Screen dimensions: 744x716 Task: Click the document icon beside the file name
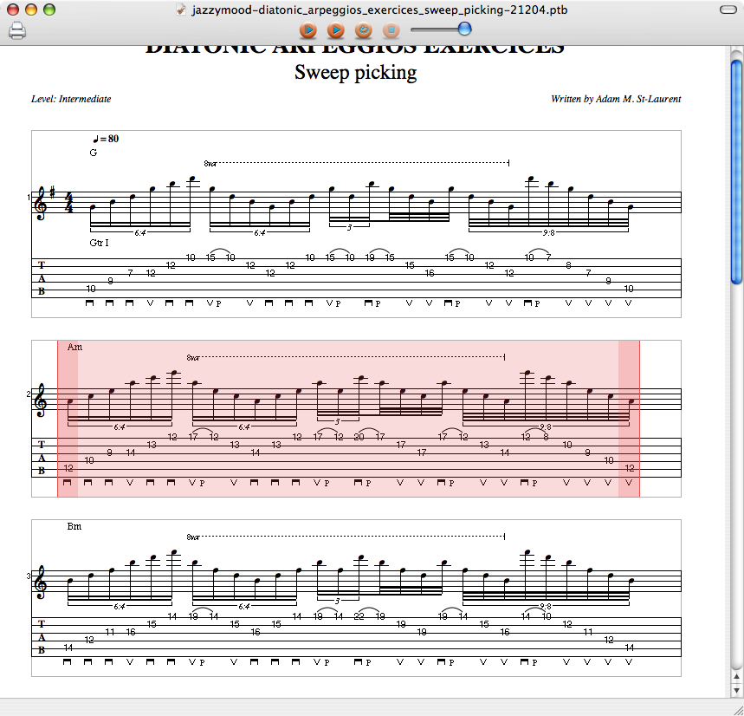coord(180,10)
